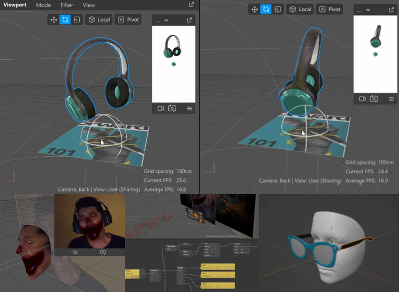Open the View menu
Image resolution: width=399 pixels, height=292 pixels.
pyautogui.click(x=89, y=5)
